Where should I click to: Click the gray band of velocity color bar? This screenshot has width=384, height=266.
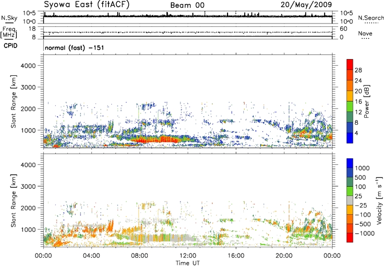[350, 200]
